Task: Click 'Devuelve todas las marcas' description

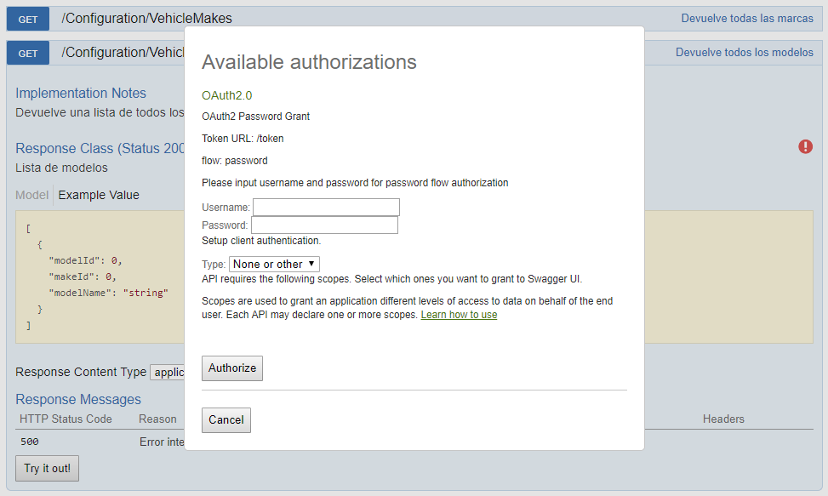Action: tap(747, 19)
